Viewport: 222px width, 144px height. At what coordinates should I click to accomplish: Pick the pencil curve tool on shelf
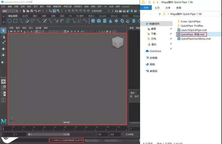(x=27, y=21)
